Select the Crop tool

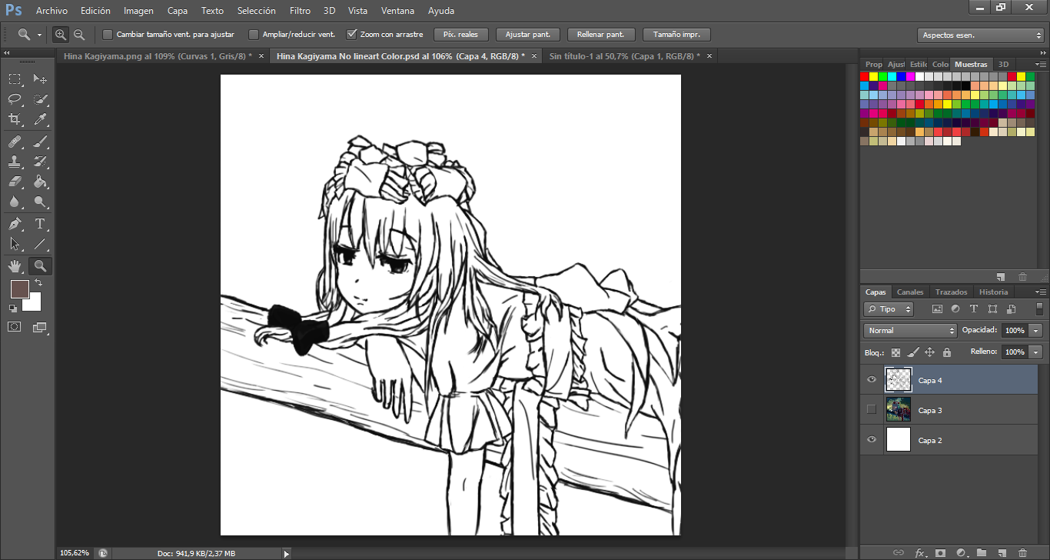15,119
